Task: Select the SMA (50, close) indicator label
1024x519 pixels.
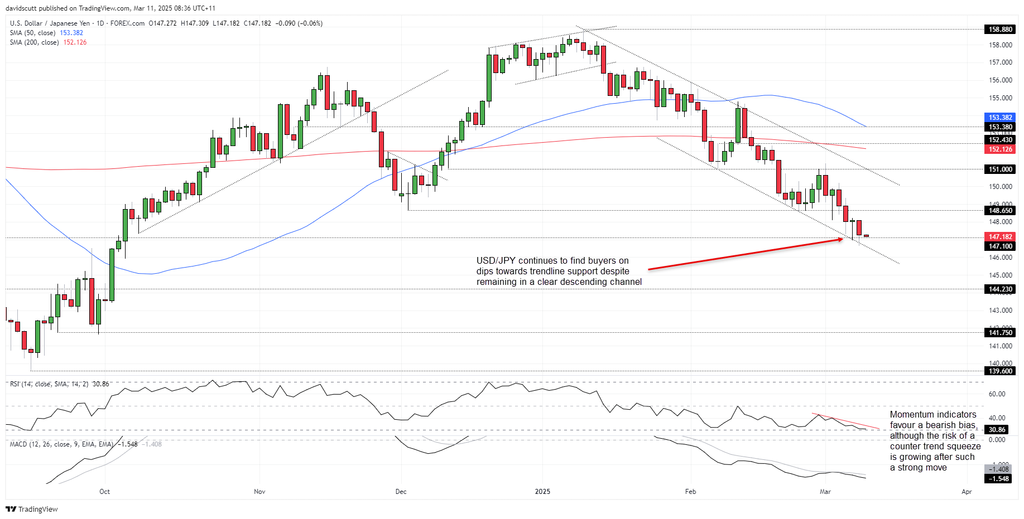Action: (x=32, y=33)
